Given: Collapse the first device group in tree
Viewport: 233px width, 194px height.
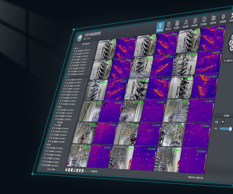Looking at the screenshot, I should pos(74,48).
